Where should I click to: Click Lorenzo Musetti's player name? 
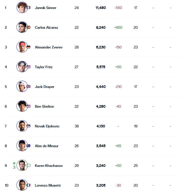click(47, 185)
